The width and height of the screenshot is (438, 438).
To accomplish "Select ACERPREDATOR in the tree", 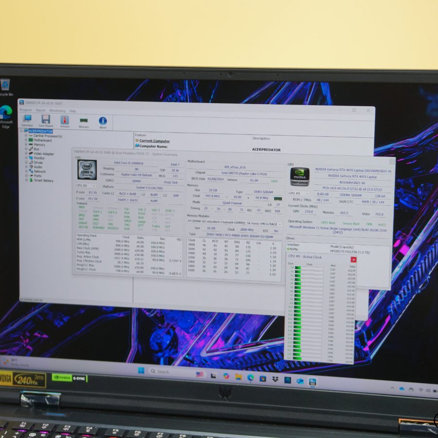I will 40,131.
